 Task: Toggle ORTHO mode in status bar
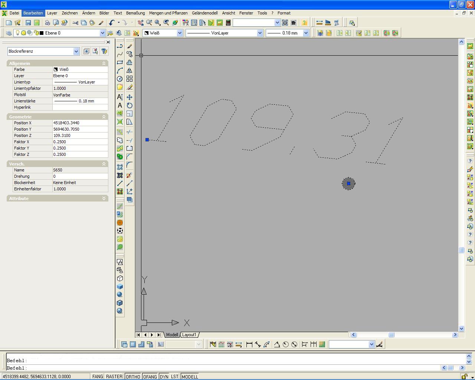133,377
